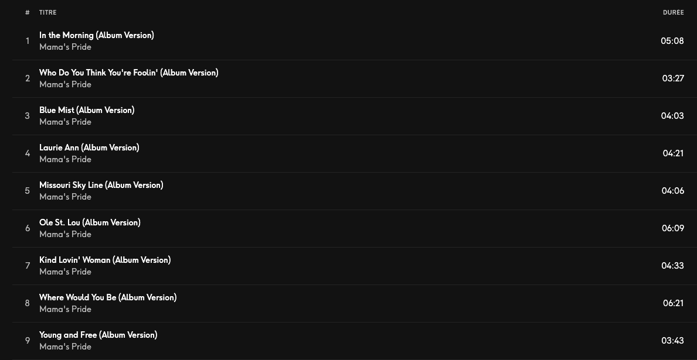697x360 pixels.
Task: Click track number 1 in the list
Action: tap(28, 41)
